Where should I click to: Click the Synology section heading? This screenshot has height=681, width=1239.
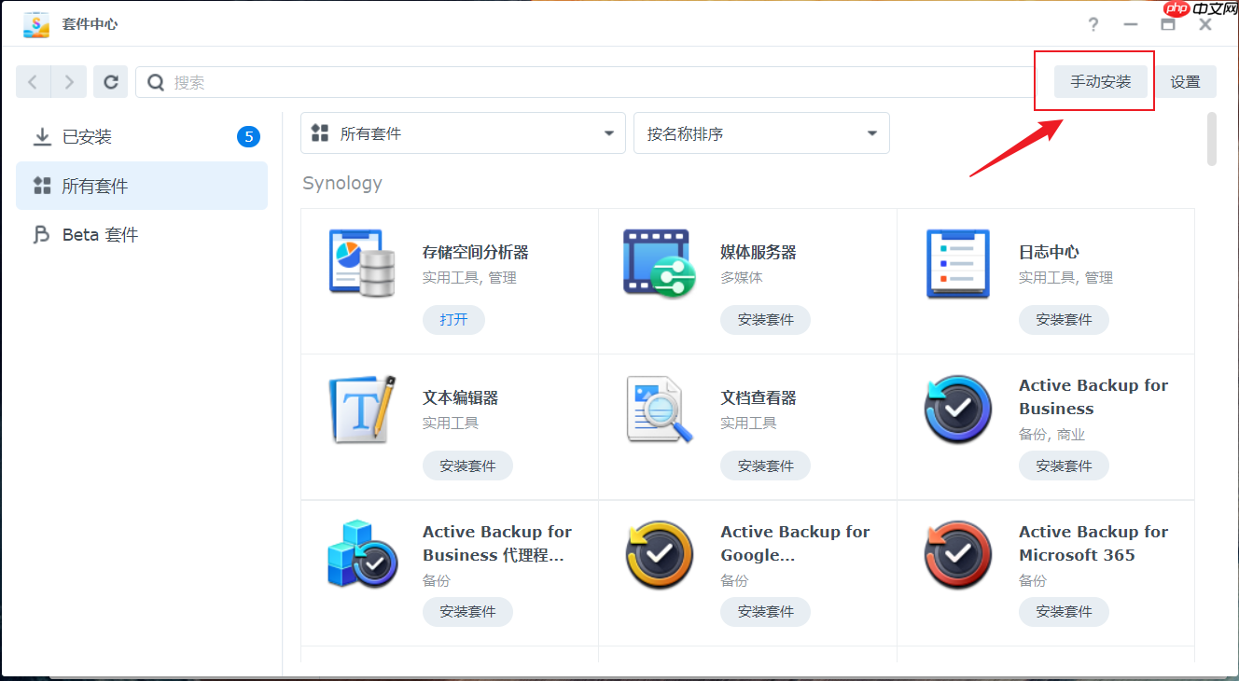click(x=342, y=183)
